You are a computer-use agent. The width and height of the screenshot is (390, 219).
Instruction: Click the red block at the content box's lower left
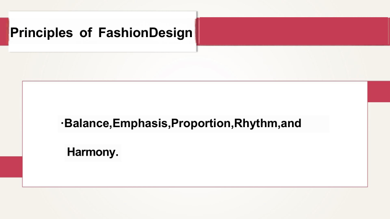11,167
